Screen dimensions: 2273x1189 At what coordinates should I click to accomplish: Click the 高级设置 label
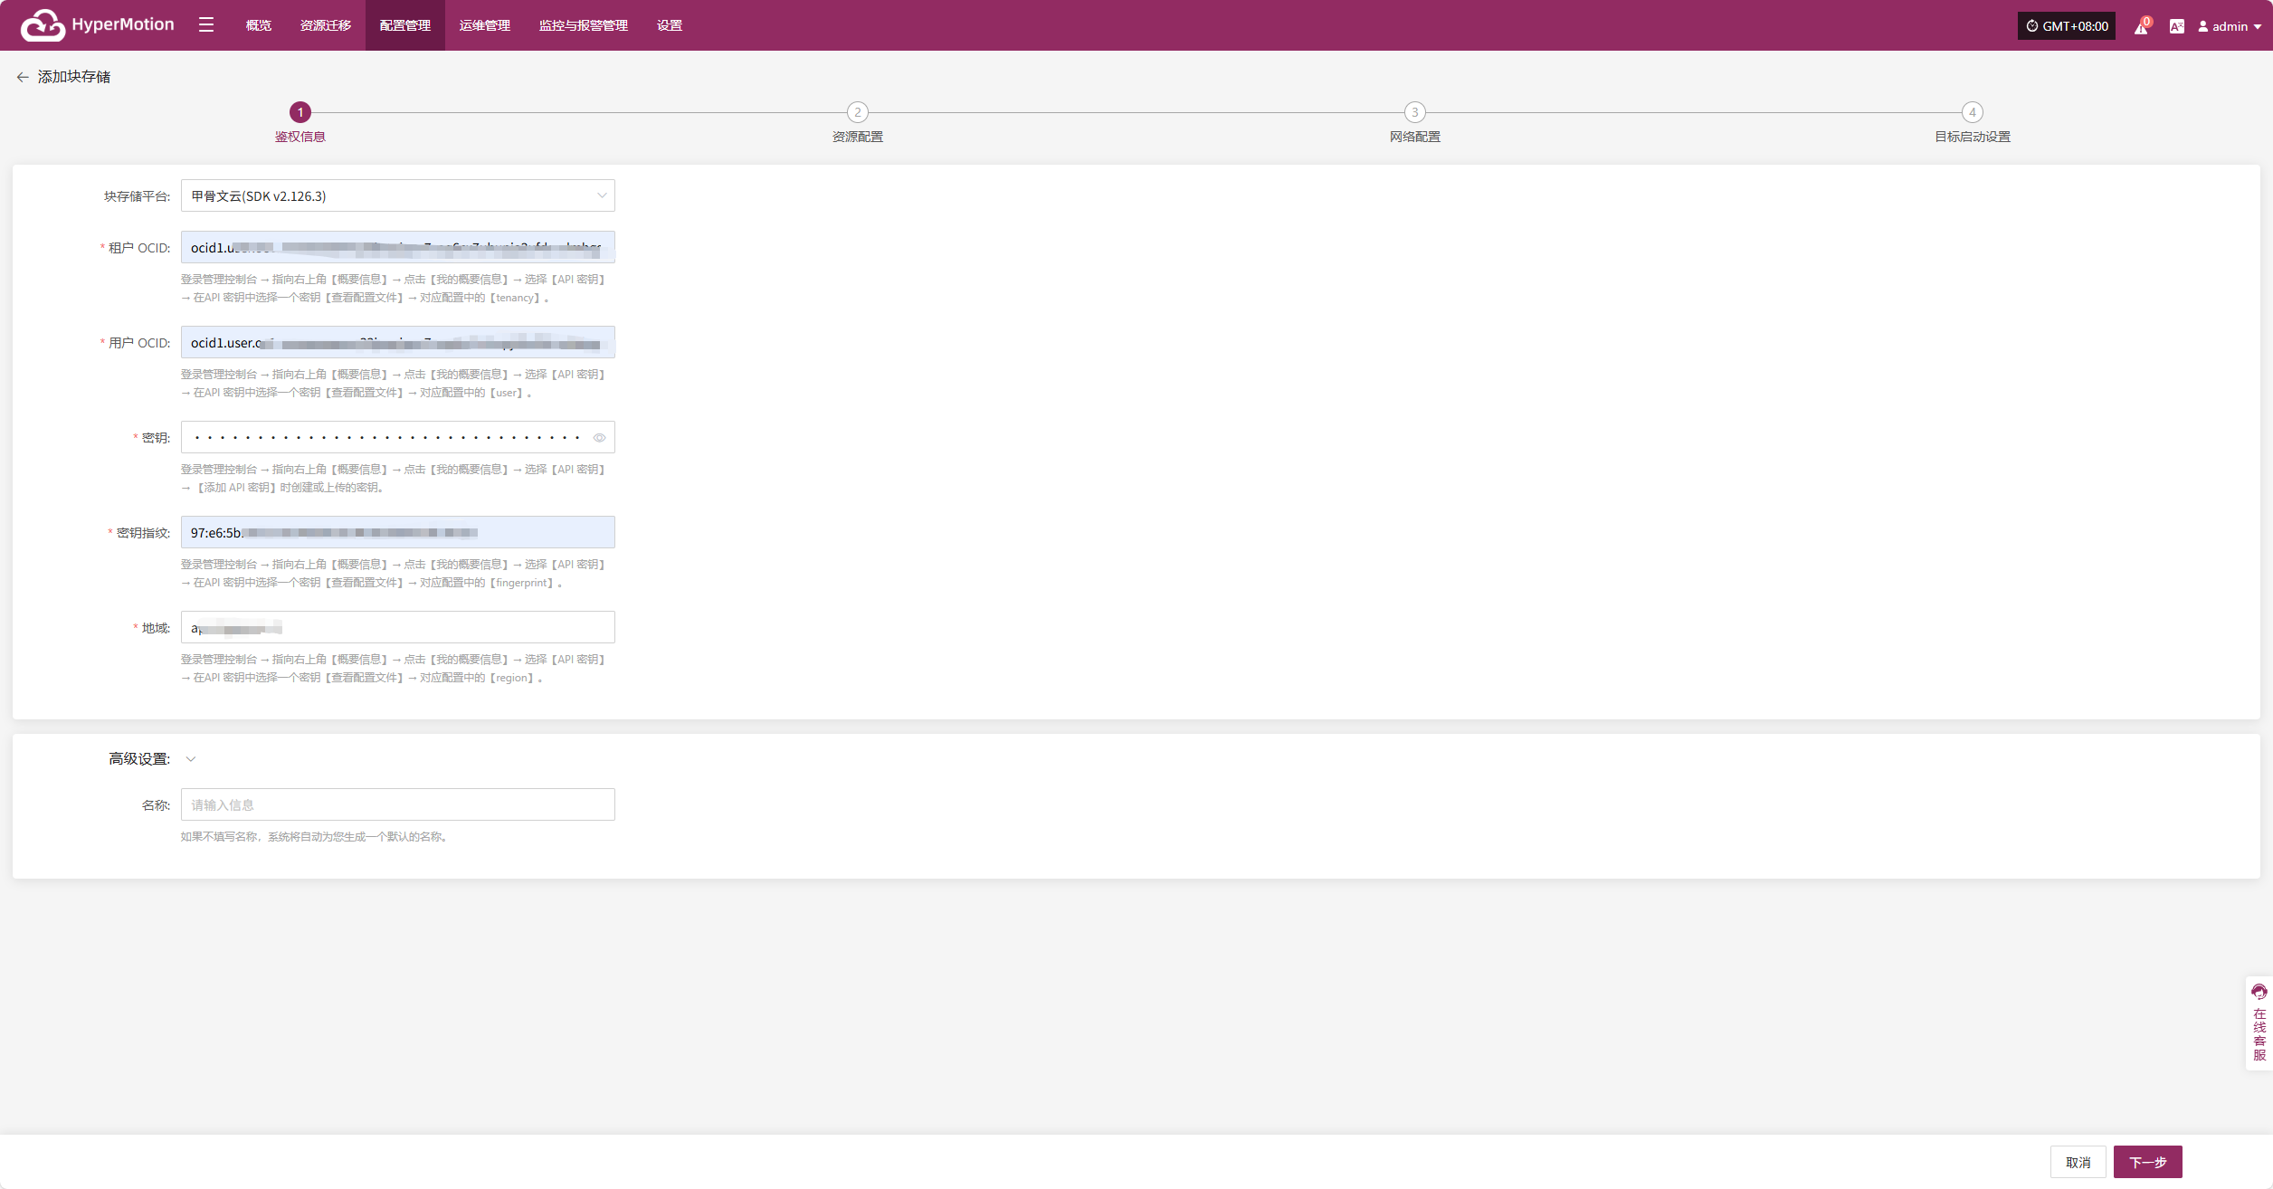coord(139,759)
